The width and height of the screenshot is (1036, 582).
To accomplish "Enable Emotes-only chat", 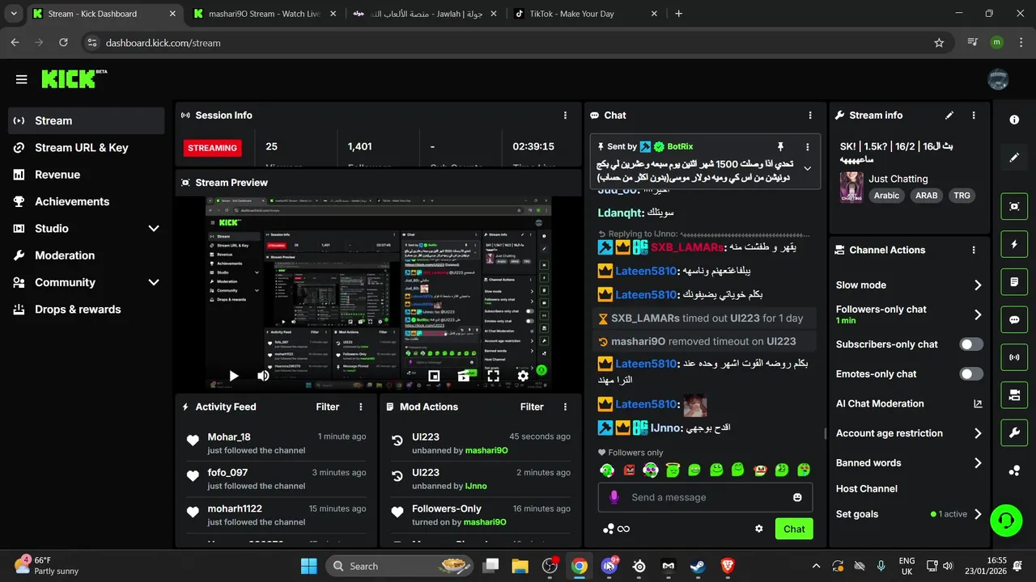I will 971,373.
